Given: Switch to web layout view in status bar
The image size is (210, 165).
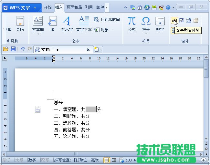Looking at the screenshot, I should [x=121, y=160].
